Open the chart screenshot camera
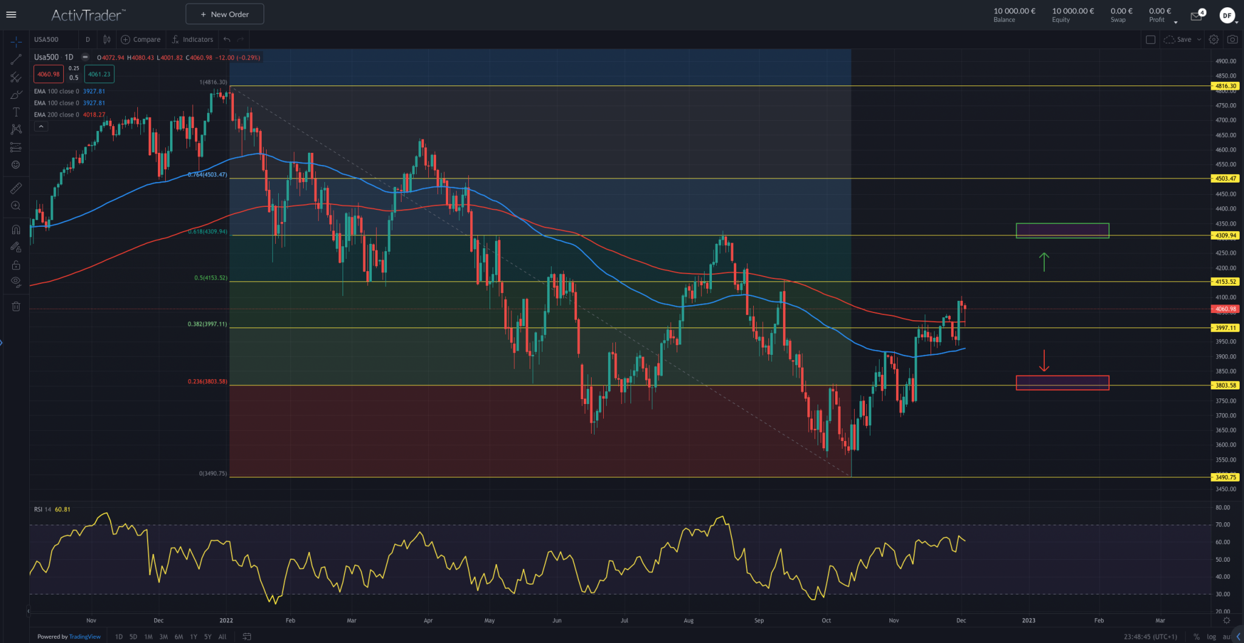The height and width of the screenshot is (643, 1244). click(x=1233, y=39)
